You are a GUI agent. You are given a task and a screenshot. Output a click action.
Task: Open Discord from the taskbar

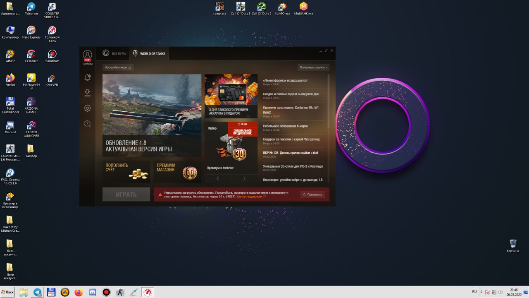93,292
